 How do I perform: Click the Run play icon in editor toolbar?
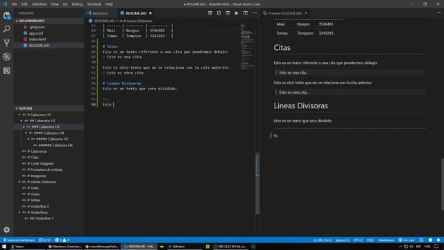pyautogui.click(x=237, y=13)
